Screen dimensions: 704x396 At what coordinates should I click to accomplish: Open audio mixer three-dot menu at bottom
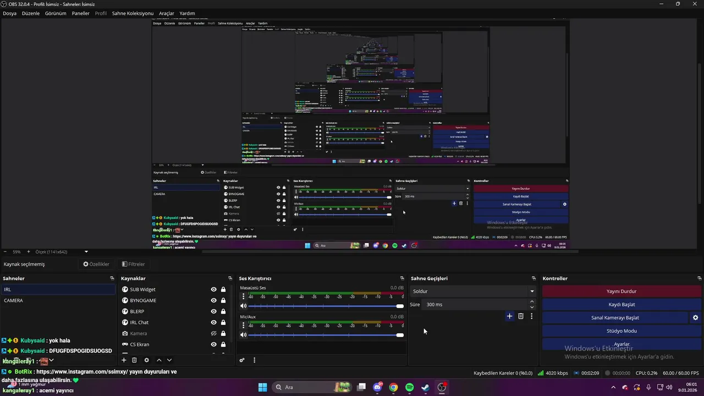pyautogui.click(x=254, y=360)
